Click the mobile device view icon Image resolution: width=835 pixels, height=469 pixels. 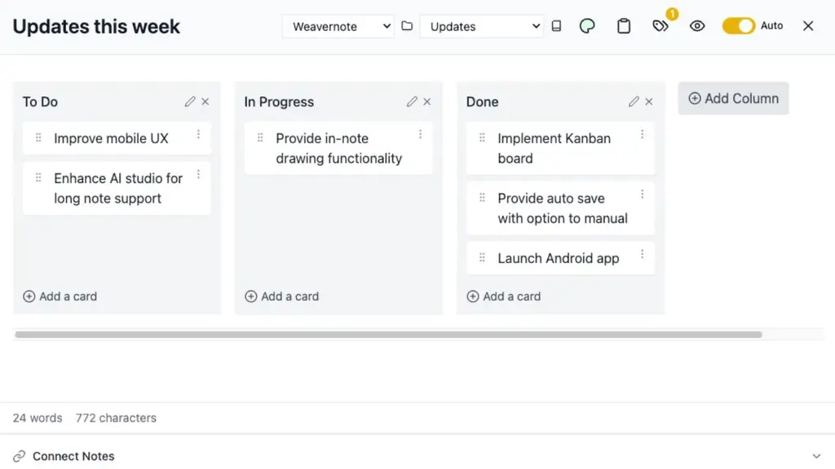coord(556,25)
